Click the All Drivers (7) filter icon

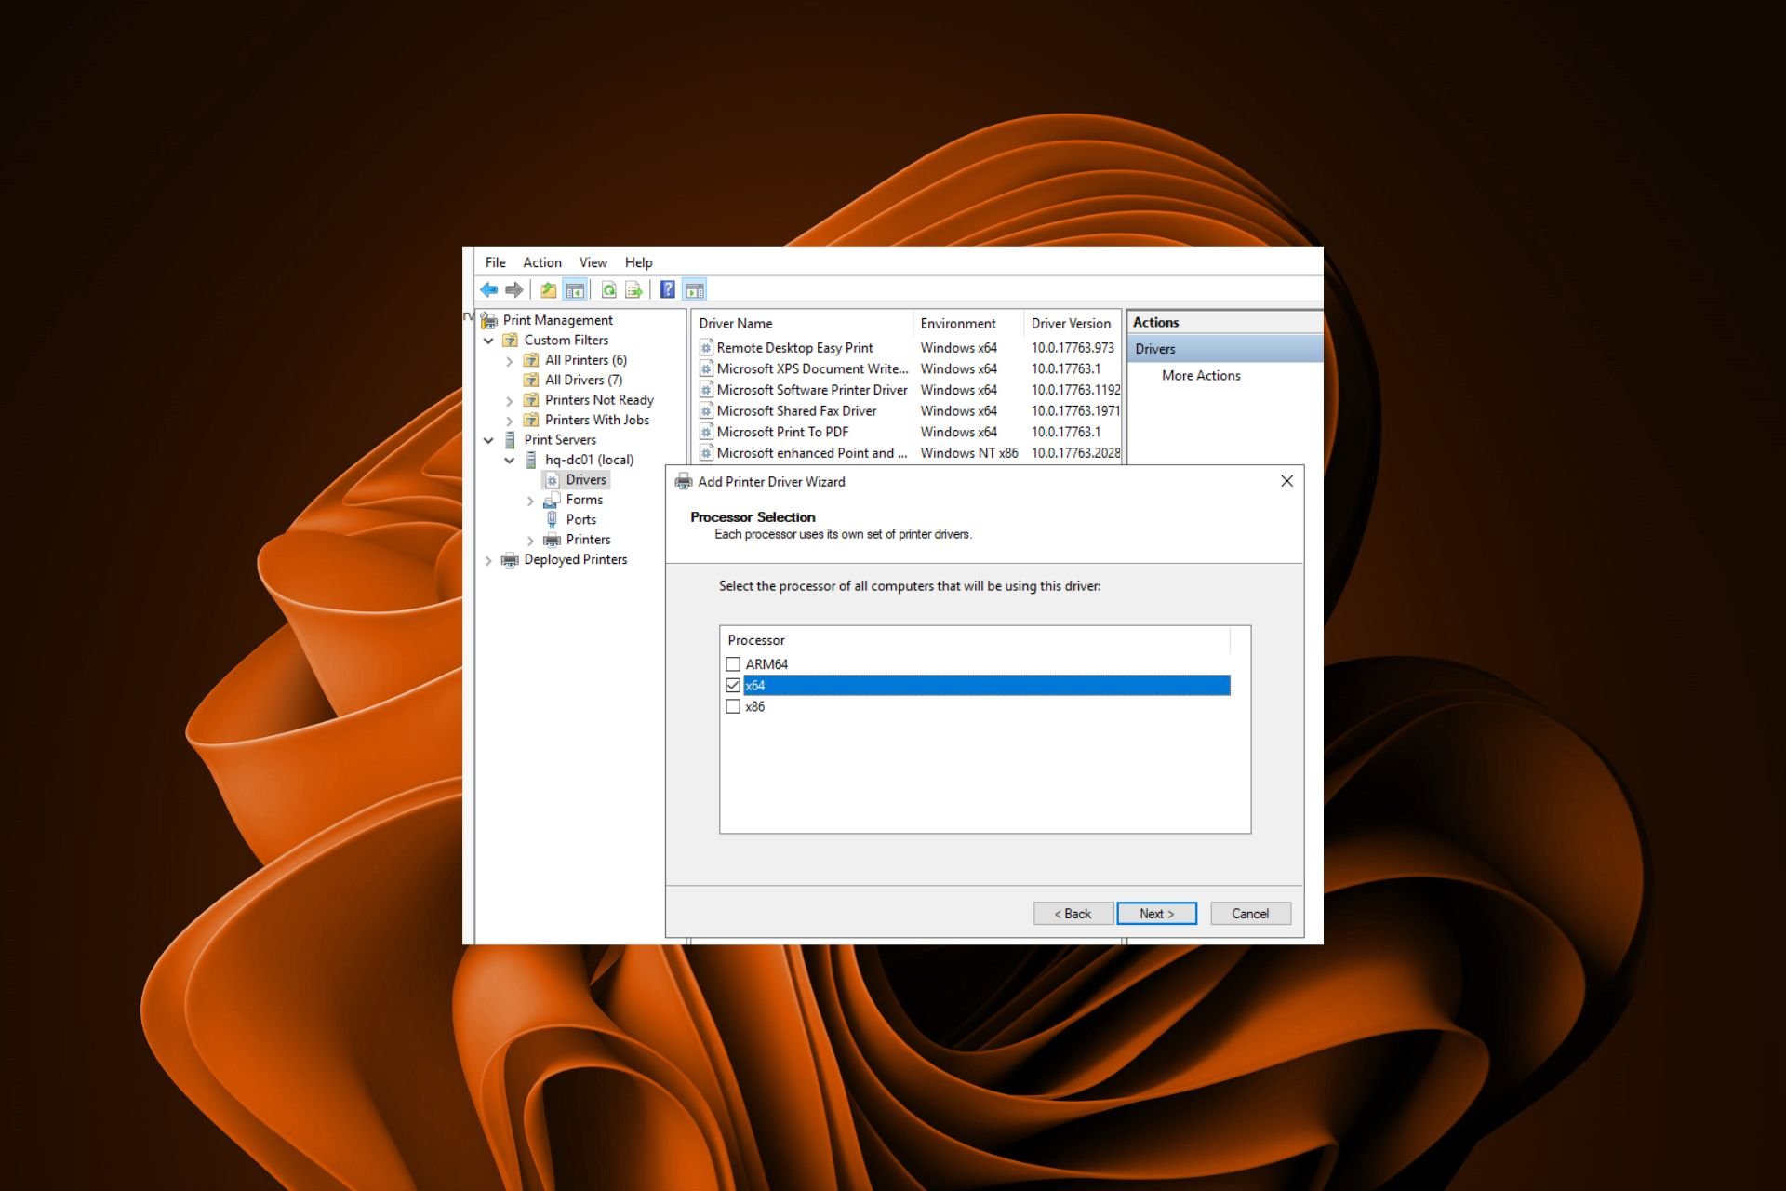tap(531, 380)
